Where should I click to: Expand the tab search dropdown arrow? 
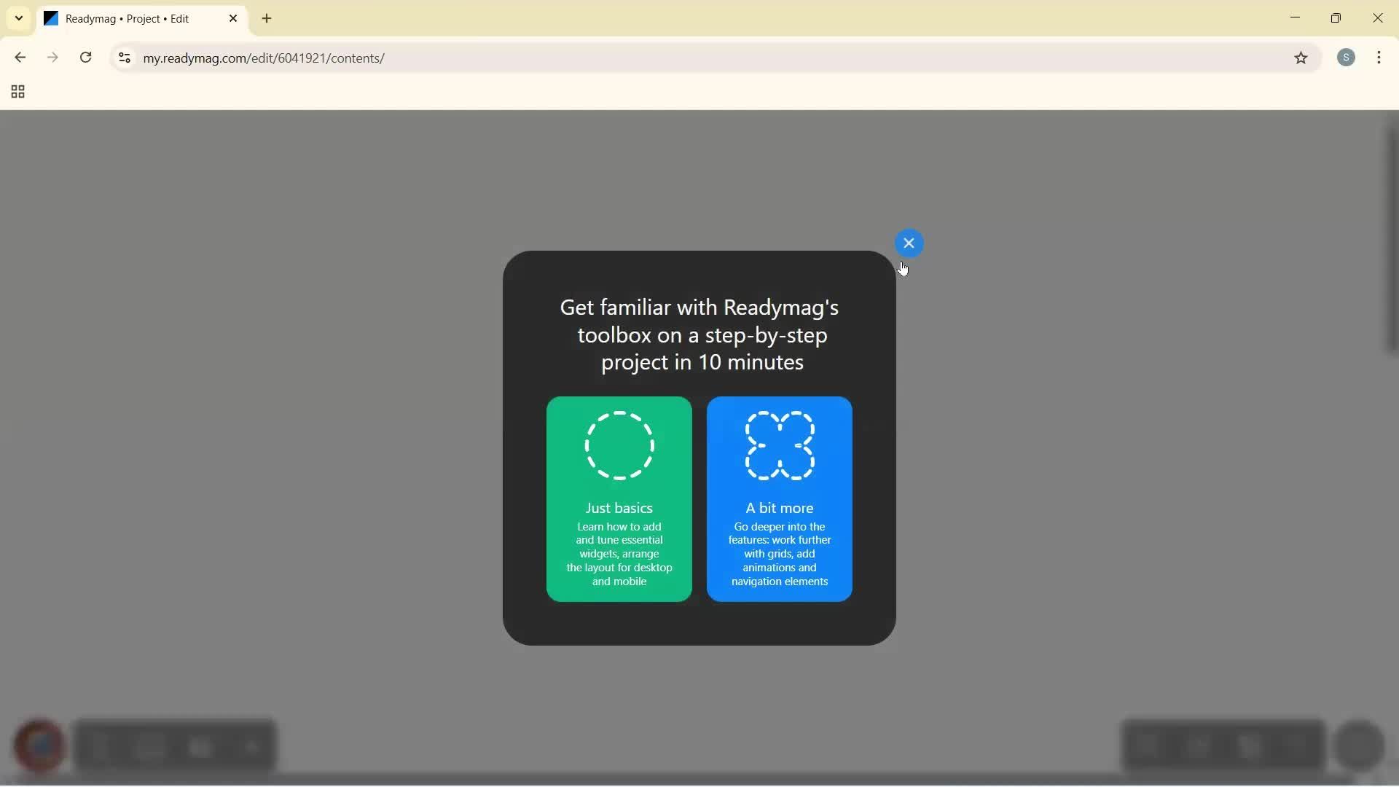19,18
